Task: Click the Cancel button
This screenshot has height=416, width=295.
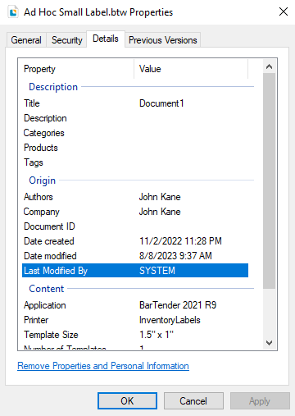Action: [x=193, y=401]
